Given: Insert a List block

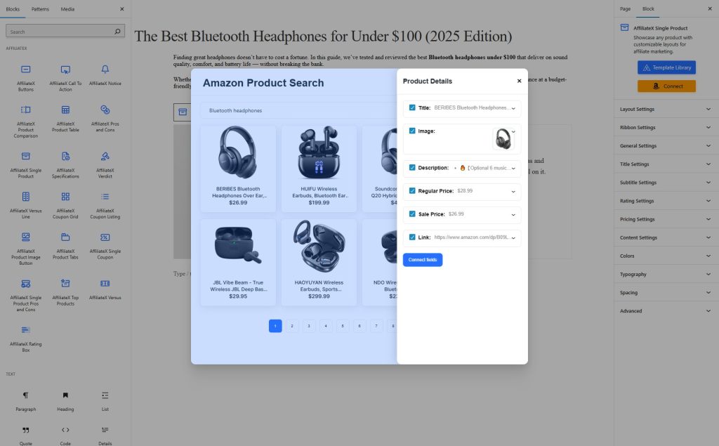Looking at the screenshot, I should point(105,400).
